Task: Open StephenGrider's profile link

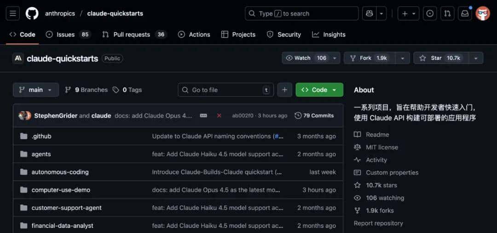Action: click(56, 115)
